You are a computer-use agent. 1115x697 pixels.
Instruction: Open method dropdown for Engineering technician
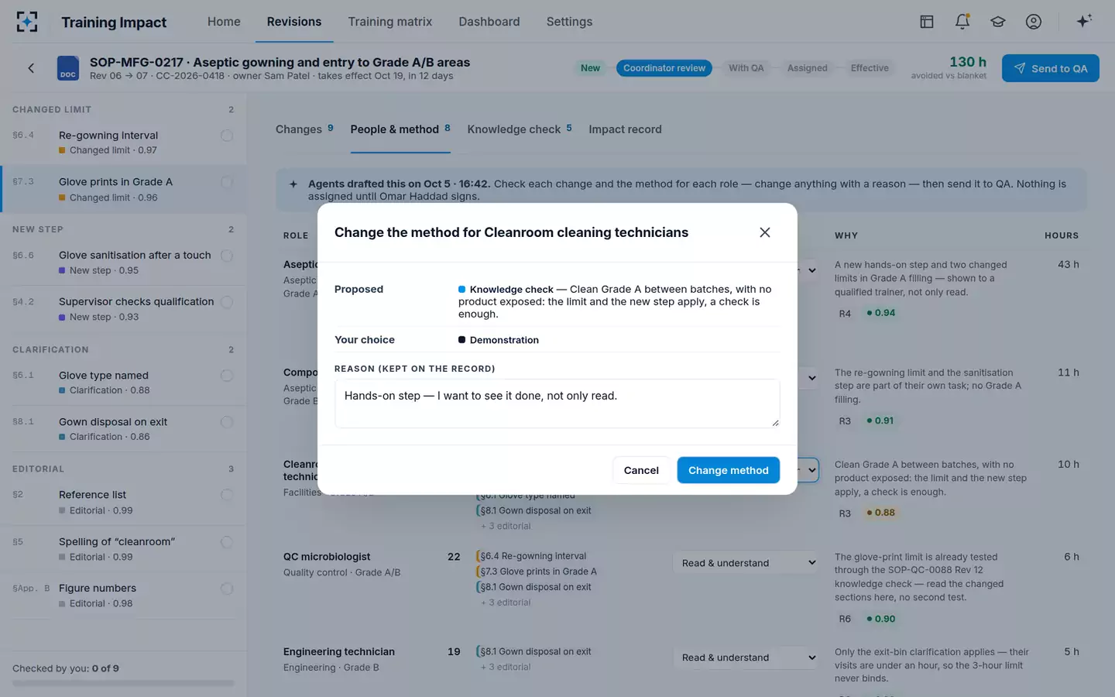746,658
